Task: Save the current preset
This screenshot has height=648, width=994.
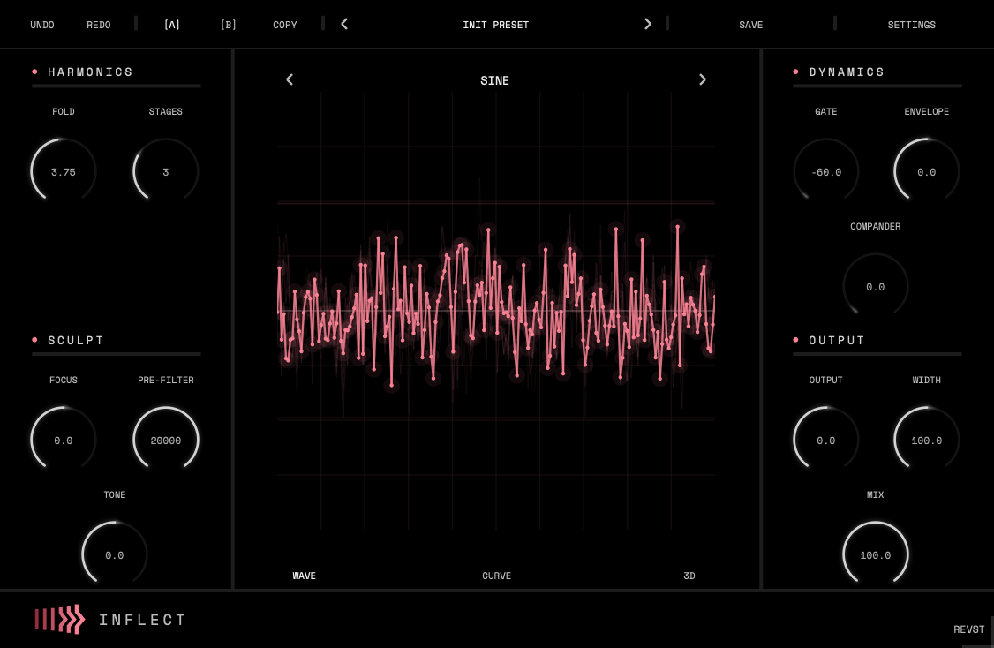Action: 750,25
